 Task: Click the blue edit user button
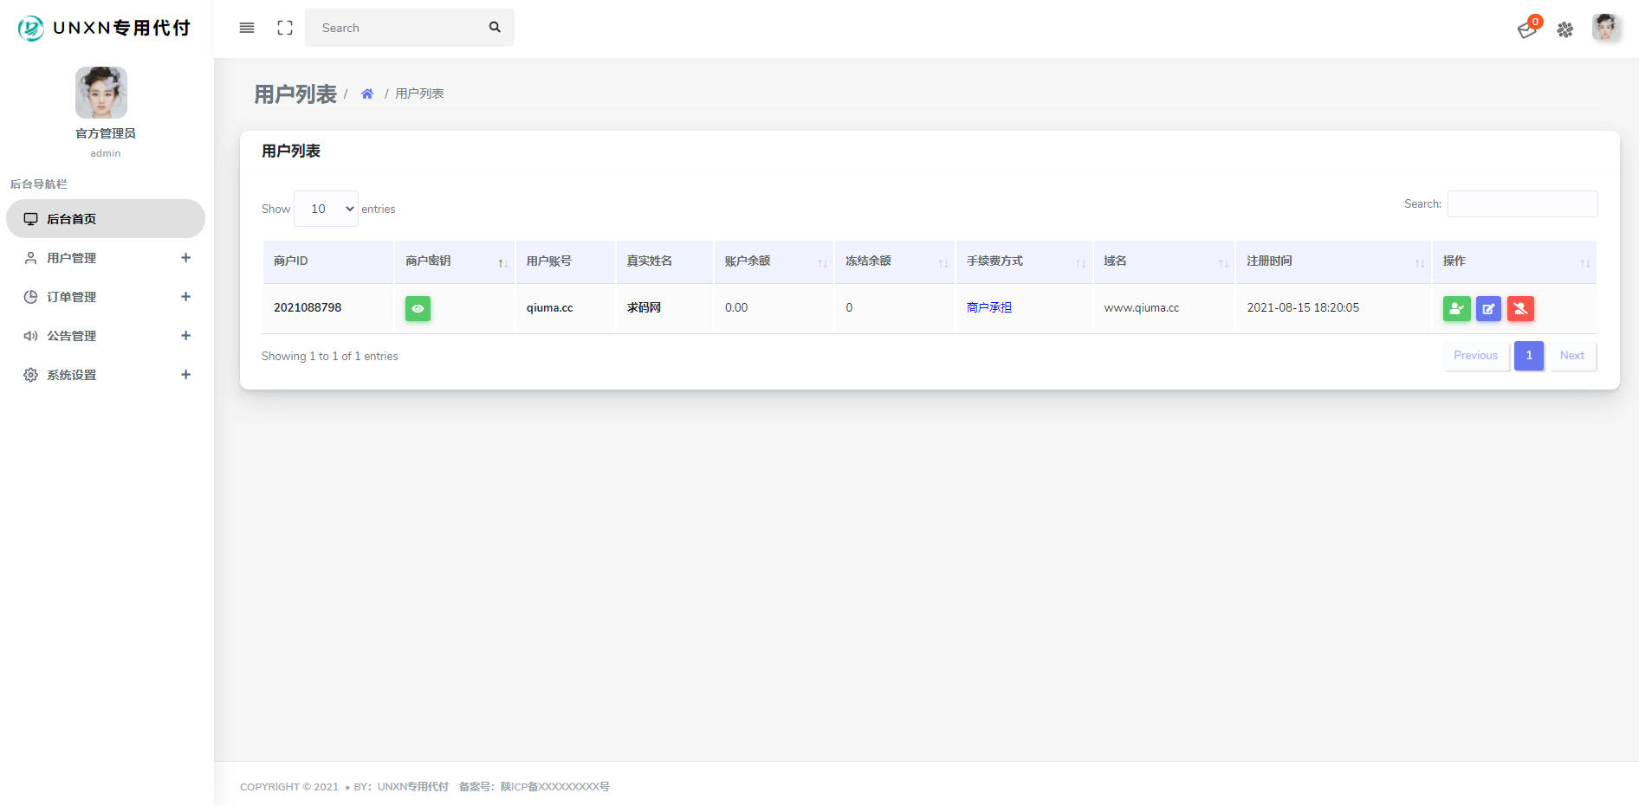1488,308
